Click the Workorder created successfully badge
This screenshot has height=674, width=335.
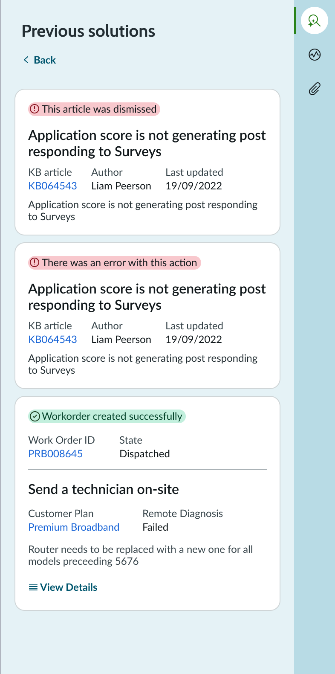coord(107,416)
